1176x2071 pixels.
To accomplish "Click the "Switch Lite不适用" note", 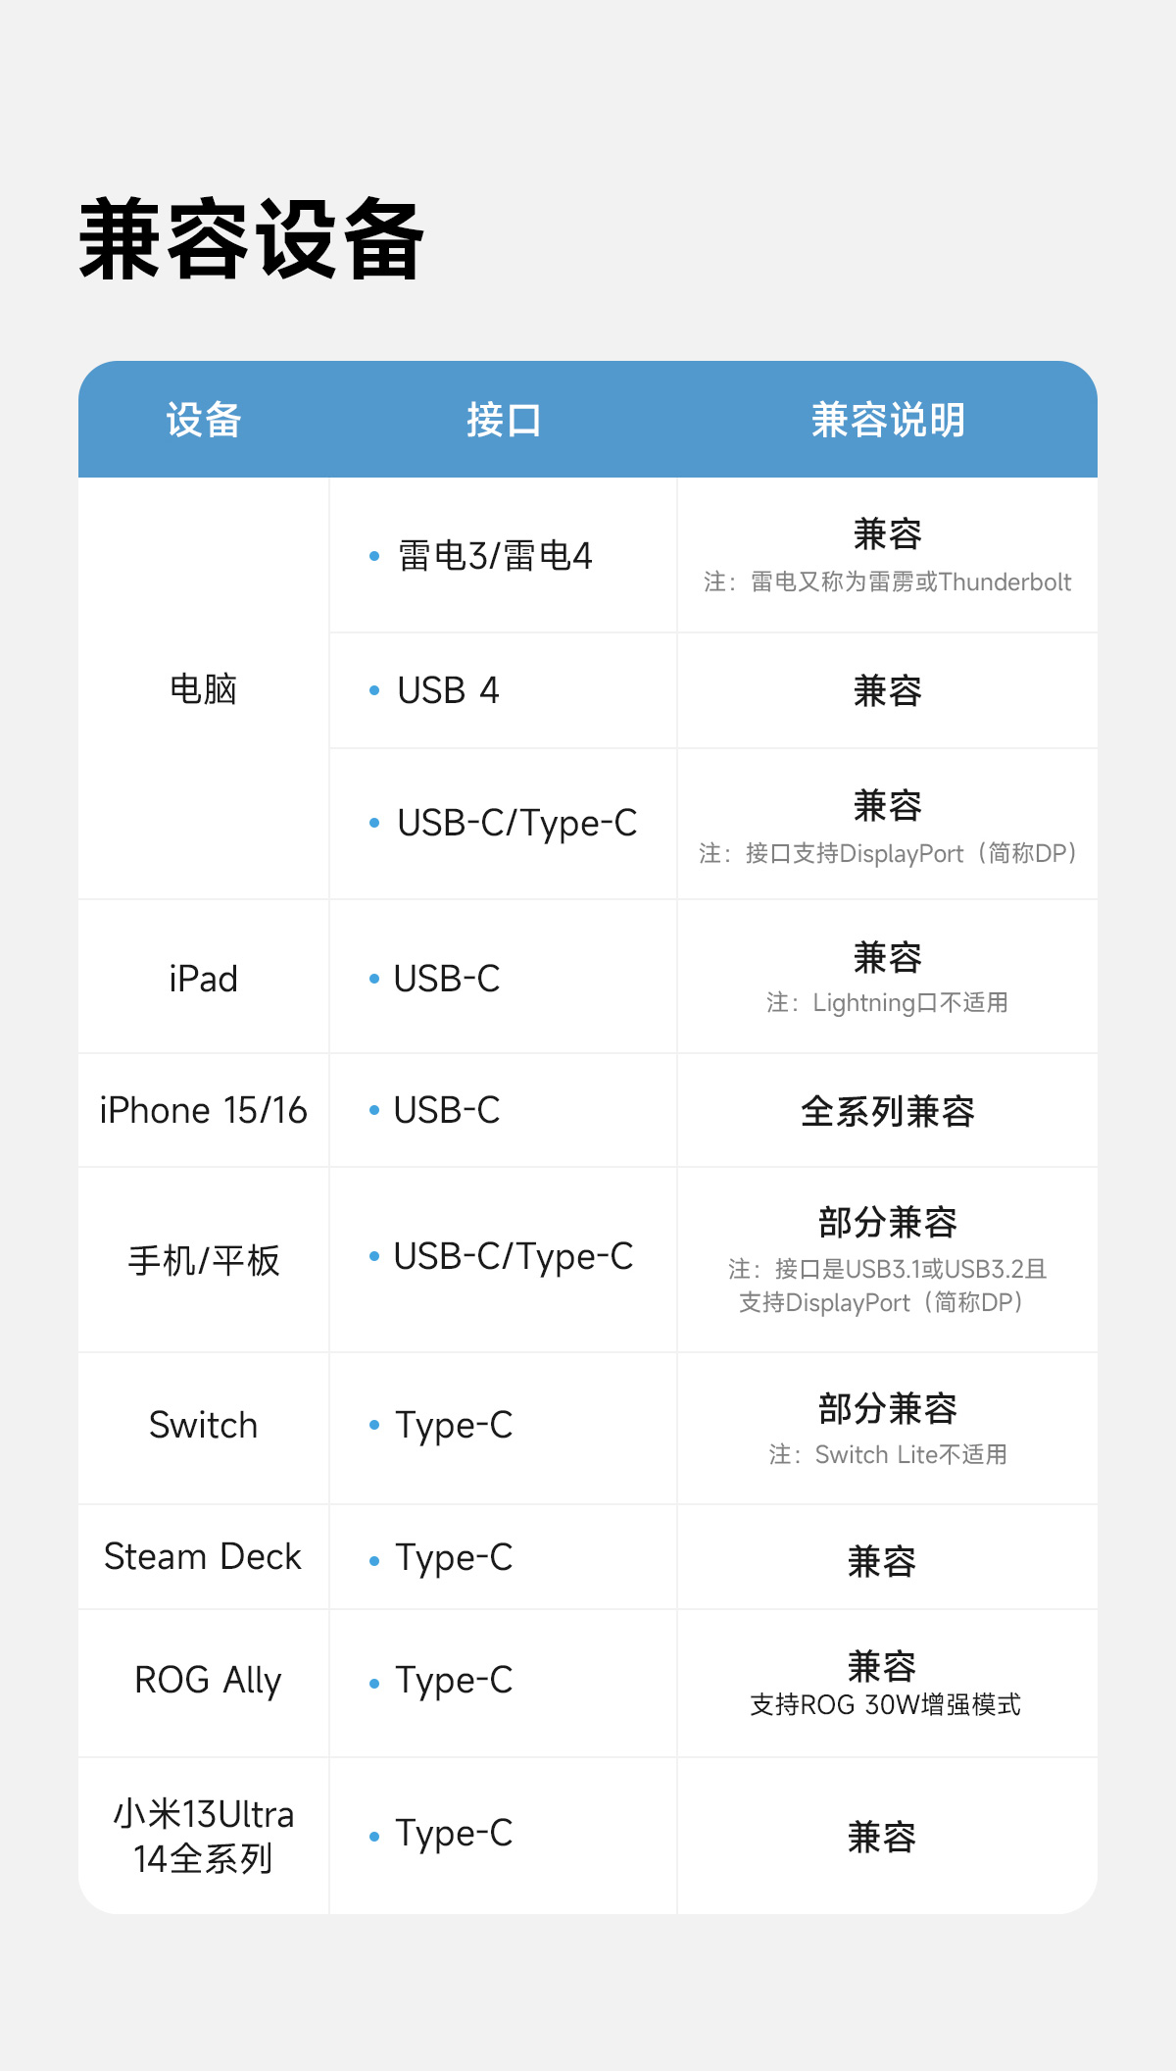I will click(888, 1454).
